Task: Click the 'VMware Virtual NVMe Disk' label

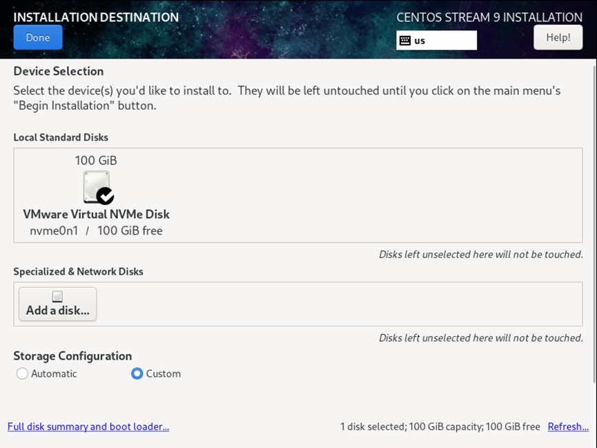Action: point(96,214)
